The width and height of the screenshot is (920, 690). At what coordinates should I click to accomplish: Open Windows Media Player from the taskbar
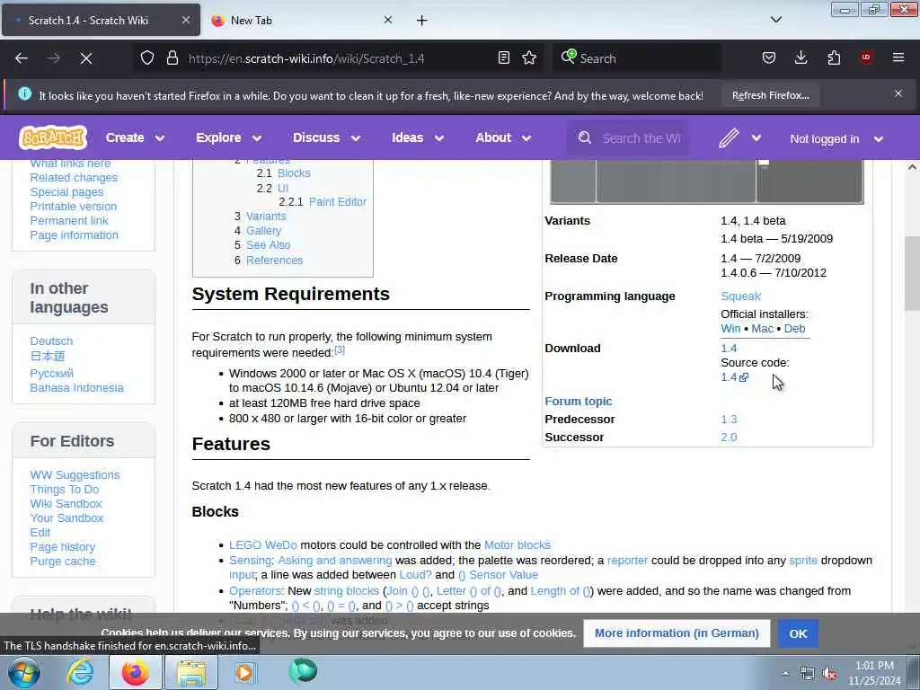point(245,672)
